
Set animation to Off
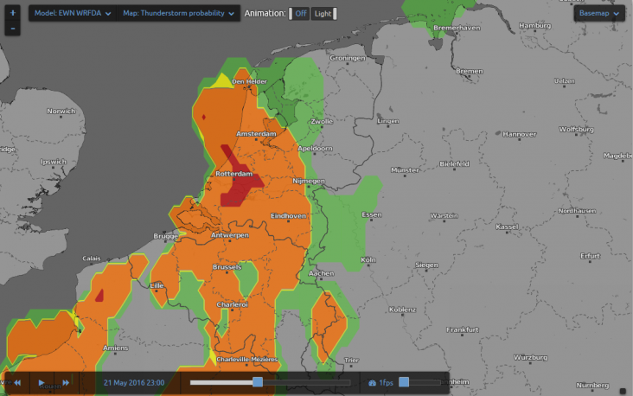point(299,14)
